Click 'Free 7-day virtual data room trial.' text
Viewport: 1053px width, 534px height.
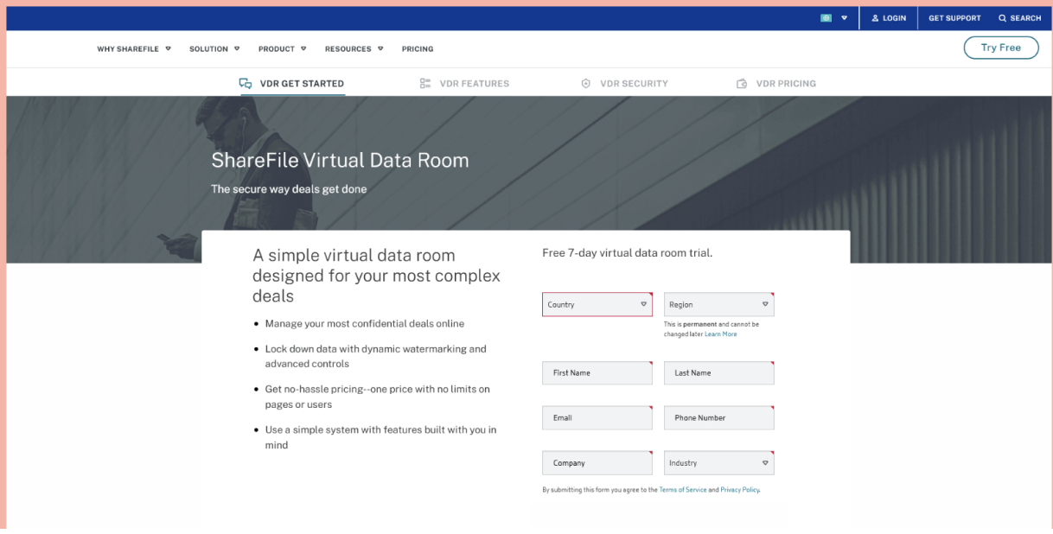click(628, 253)
